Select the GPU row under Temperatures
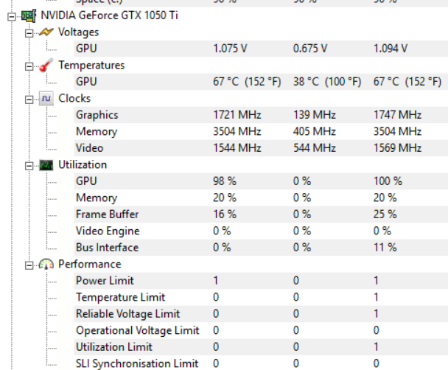 click(x=261, y=82)
